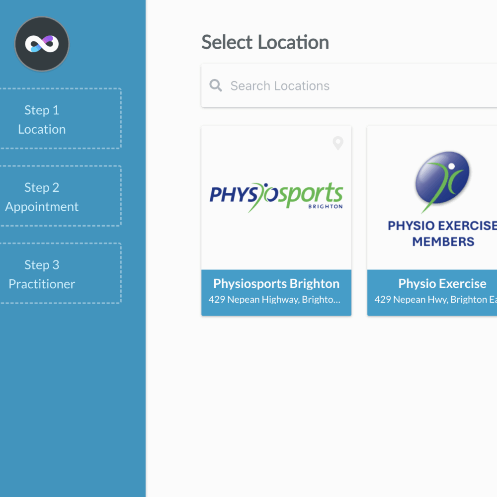This screenshot has width=497, height=497.
Task: Select the Physio Exercise location title
Action: click(442, 284)
